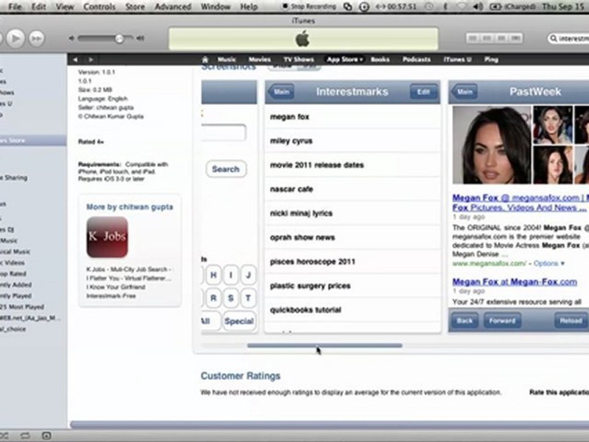Open I Flatter You - Virtual Flatterer link
The image size is (589, 442).
(128, 278)
